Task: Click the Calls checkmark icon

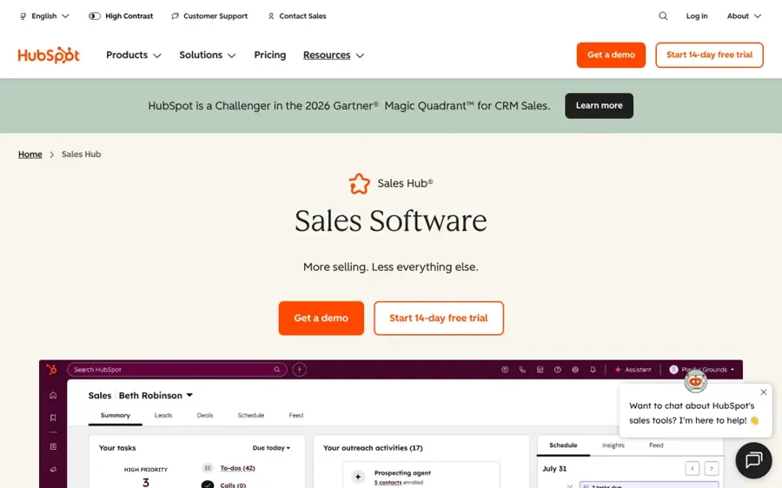Action: point(208,485)
